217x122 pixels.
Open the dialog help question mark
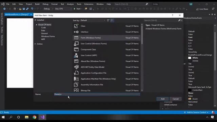(173, 15)
